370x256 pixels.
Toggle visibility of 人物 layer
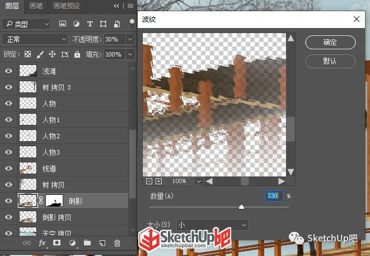[x=9, y=104]
